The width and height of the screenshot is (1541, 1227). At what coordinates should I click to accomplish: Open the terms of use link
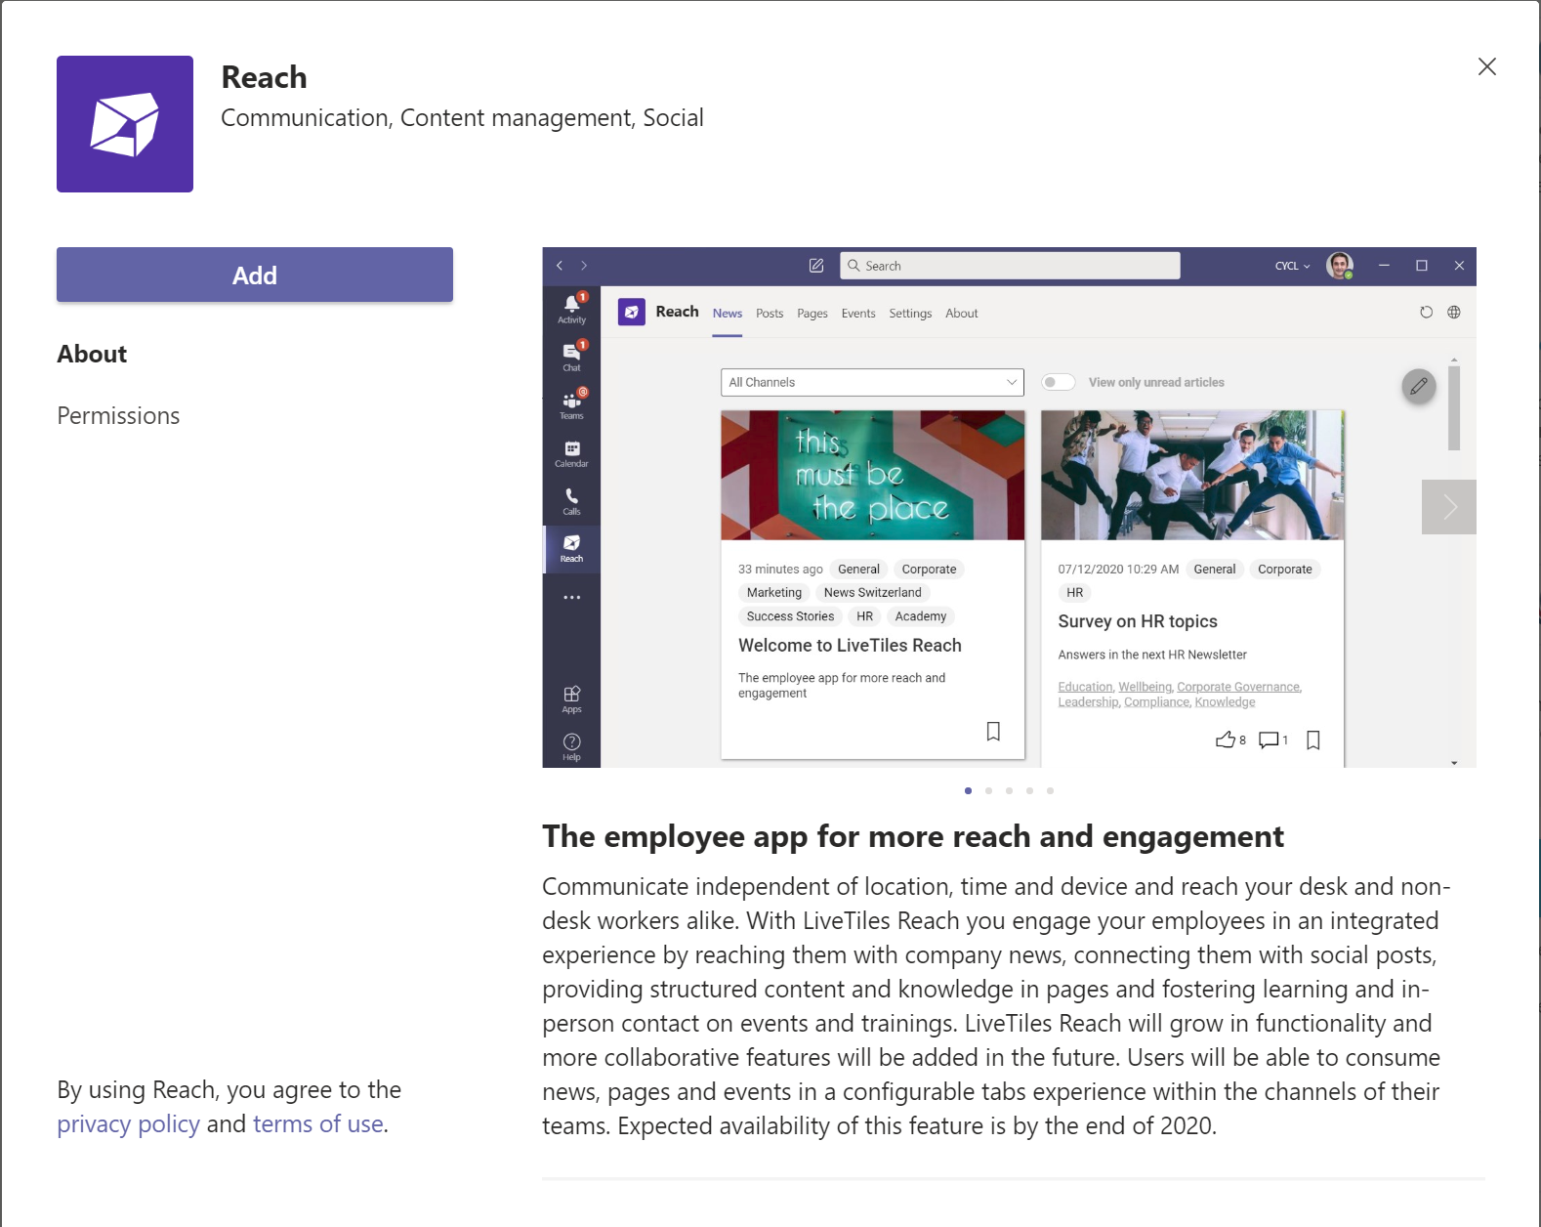tap(318, 1124)
